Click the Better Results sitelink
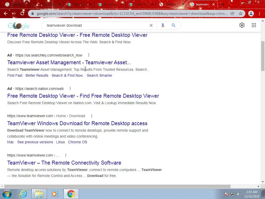 pyautogui.click(x=37, y=75)
